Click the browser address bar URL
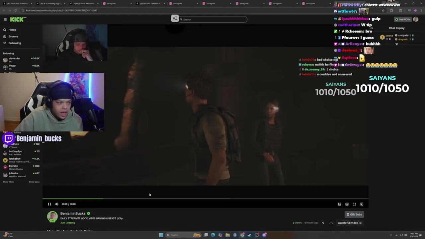Viewport: 425px width, 239px height. [61, 10]
